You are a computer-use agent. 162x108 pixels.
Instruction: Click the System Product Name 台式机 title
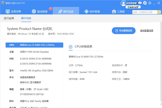click(x=30, y=29)
